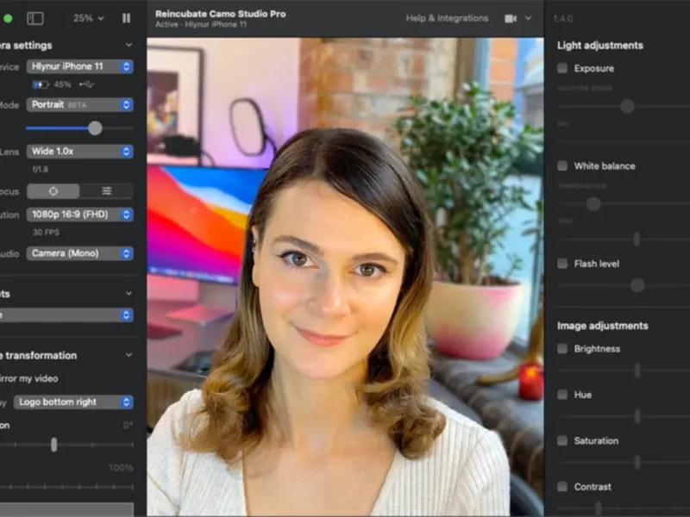Viewport: 690px width, 517px height.
Task: Open the Hlynur iPhone 11 device dropdown
Action: [x=79, y=66]
